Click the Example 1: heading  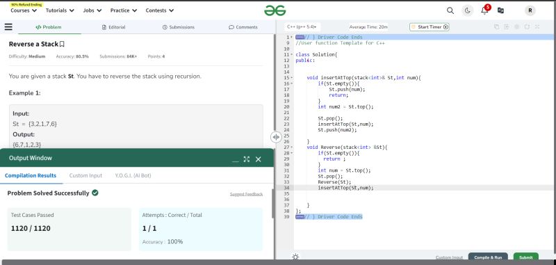[25, 93]
